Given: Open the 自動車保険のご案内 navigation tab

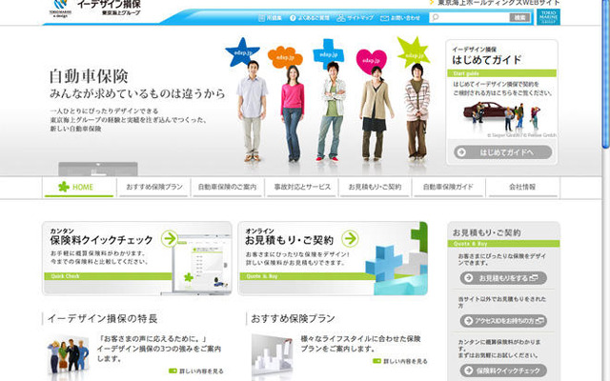Looking at the screenshot, I should (227, 188).
